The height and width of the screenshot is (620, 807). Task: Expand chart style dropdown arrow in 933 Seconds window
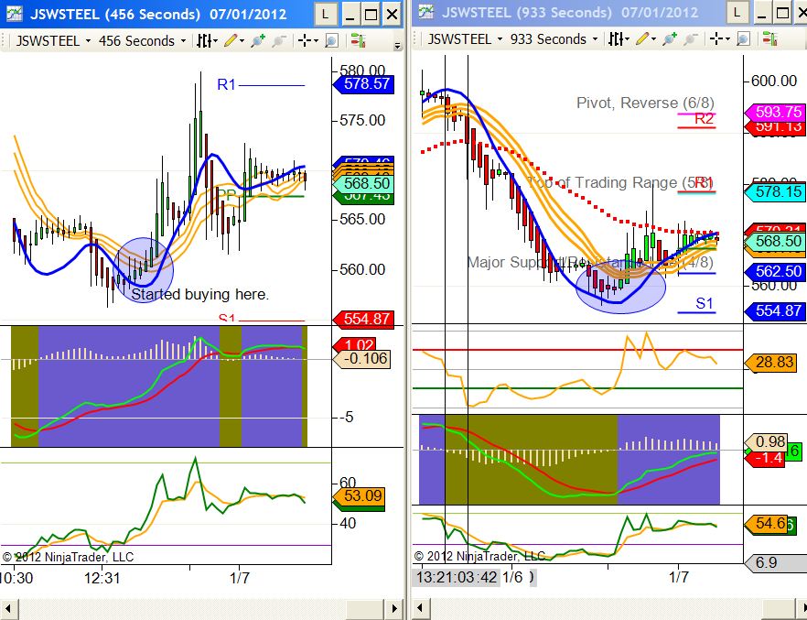627,39
